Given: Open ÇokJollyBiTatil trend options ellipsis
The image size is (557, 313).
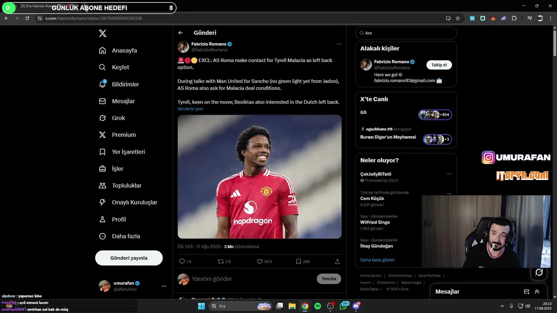Looking at the screenshot, I should tap(449, 174).
